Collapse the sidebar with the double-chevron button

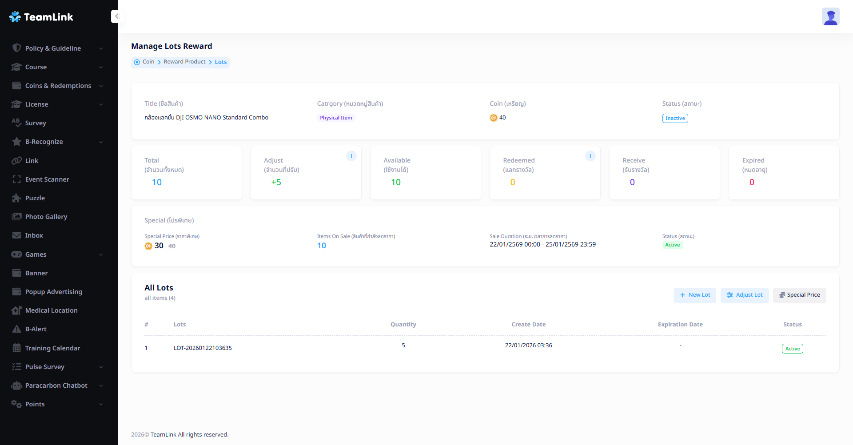(x=117, y=16)
